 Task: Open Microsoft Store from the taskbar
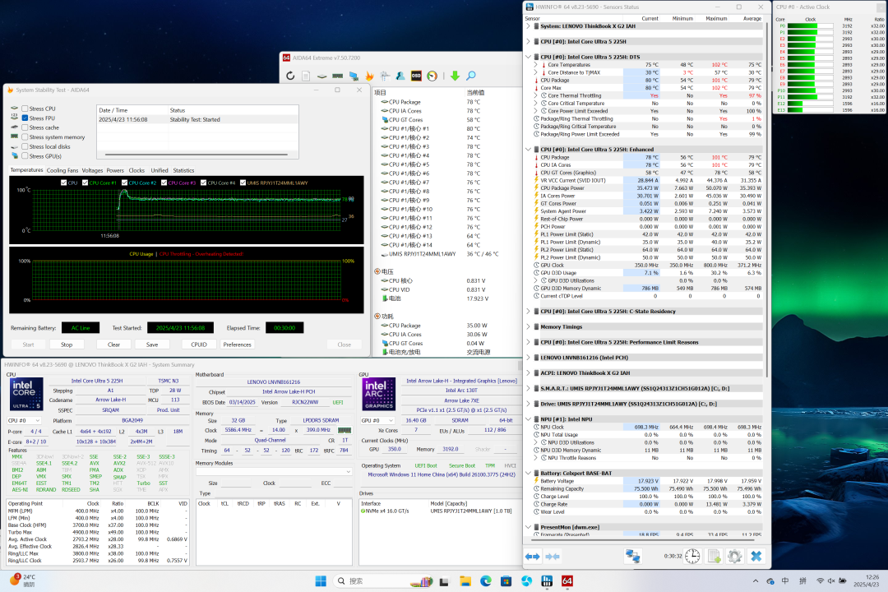coord(506,581)
